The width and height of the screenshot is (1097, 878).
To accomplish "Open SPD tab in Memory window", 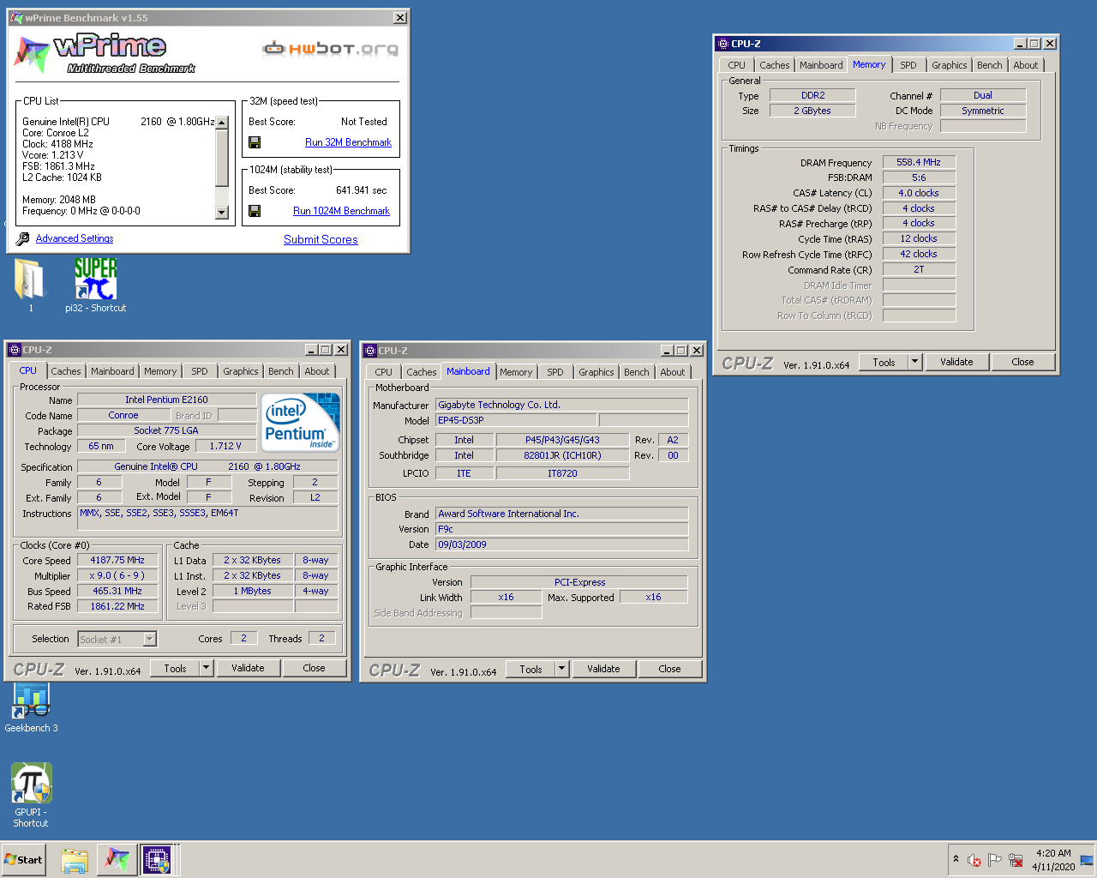I will coord(908,65).
